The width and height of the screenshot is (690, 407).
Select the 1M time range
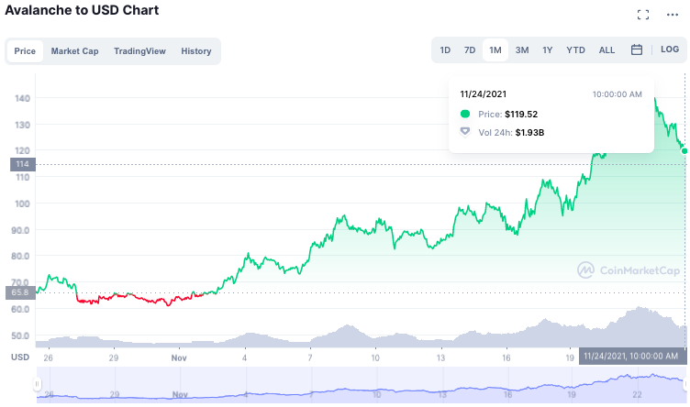[495, 50]
